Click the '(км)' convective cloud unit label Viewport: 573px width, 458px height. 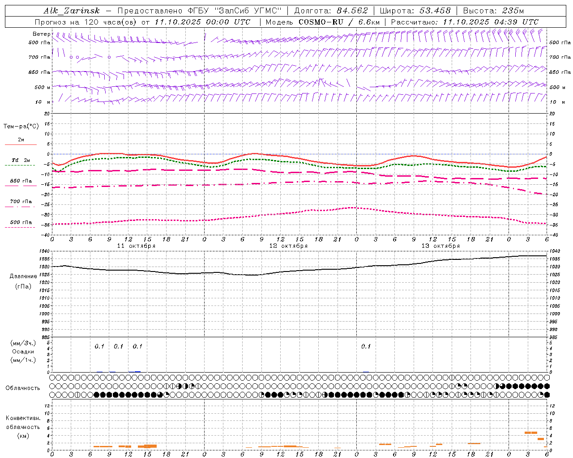[x=23, y=436]
